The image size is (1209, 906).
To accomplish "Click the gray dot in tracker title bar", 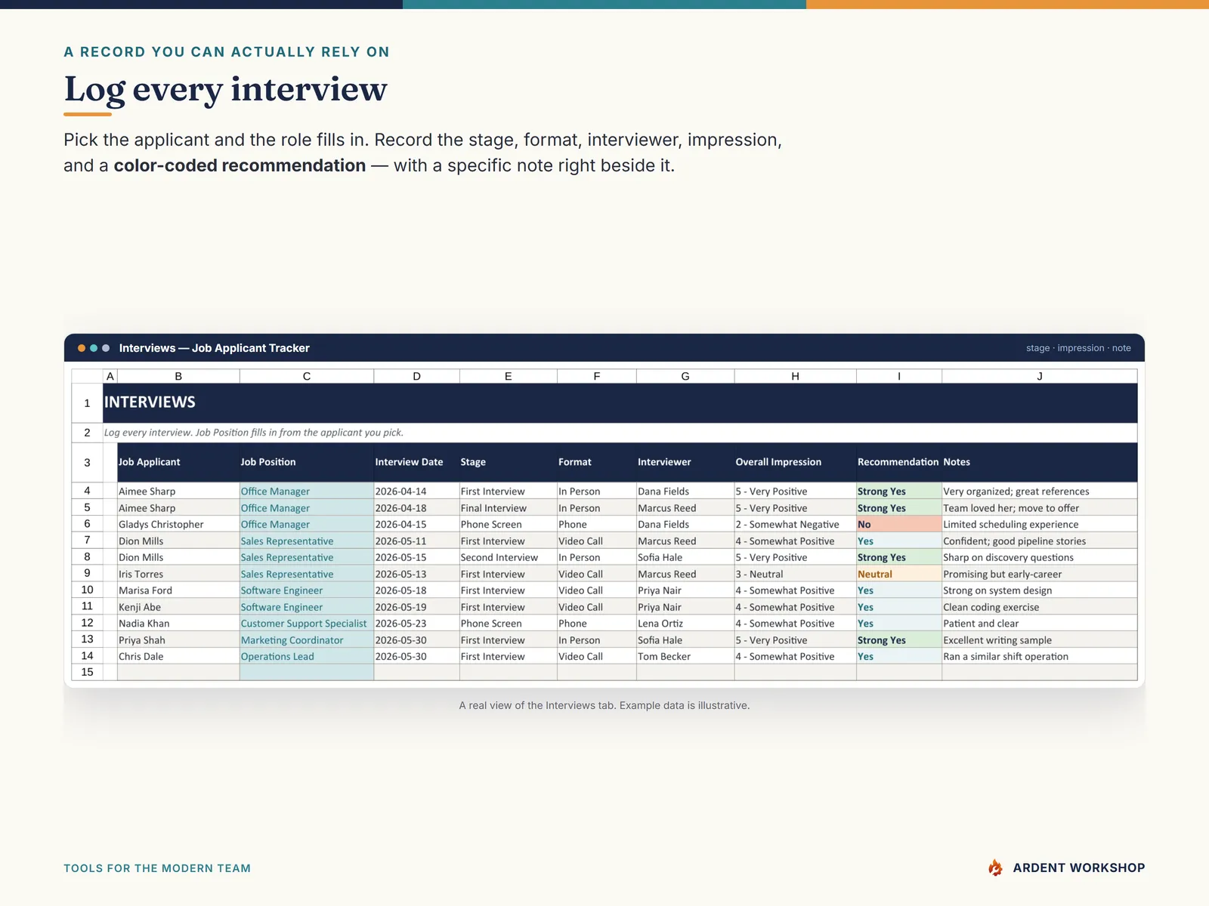I will 106,348.
